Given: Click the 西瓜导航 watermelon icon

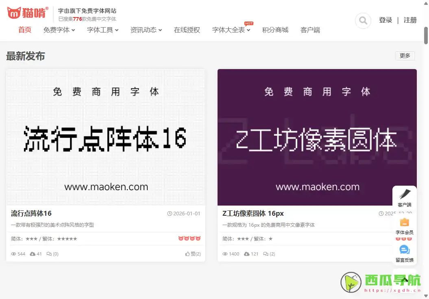Looking at the screenshot, I should (351, 282).
